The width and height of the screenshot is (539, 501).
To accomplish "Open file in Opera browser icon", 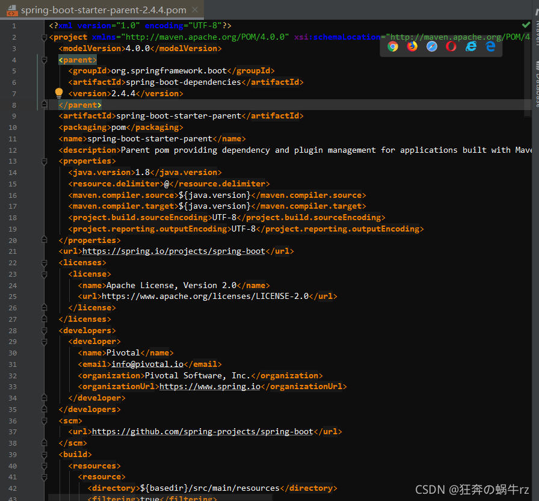I will [x=451, y=46].
